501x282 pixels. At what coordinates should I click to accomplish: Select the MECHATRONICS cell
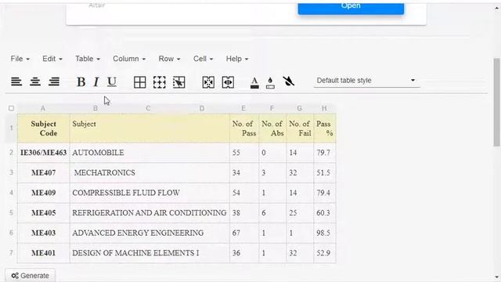pos(150,173)
